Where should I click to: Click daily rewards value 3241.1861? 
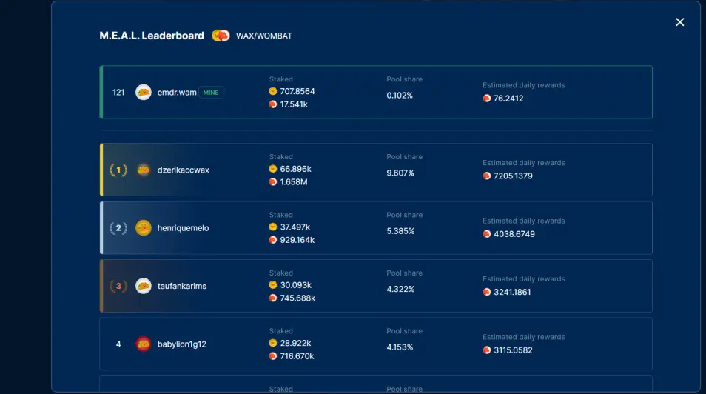pos(512,292)
